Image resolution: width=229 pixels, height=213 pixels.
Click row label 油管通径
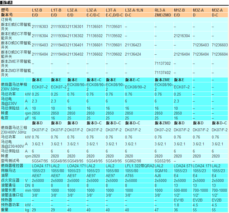pos(8,185)
